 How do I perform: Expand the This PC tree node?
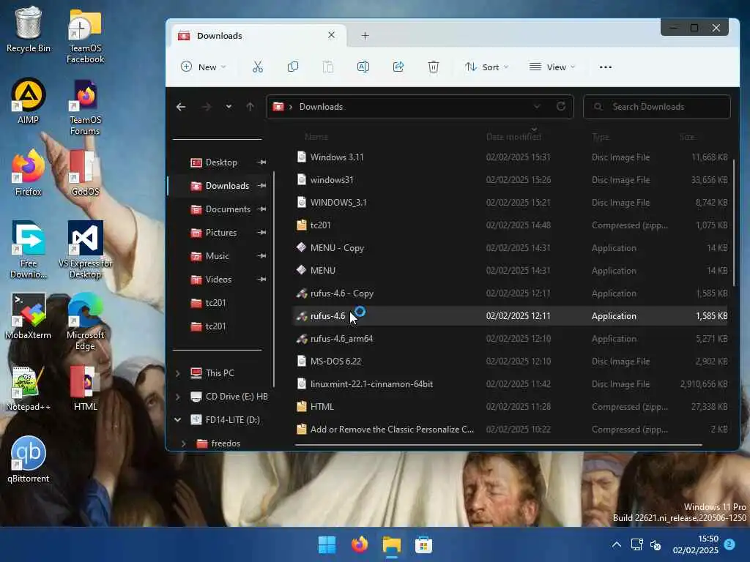click(178, 373)
